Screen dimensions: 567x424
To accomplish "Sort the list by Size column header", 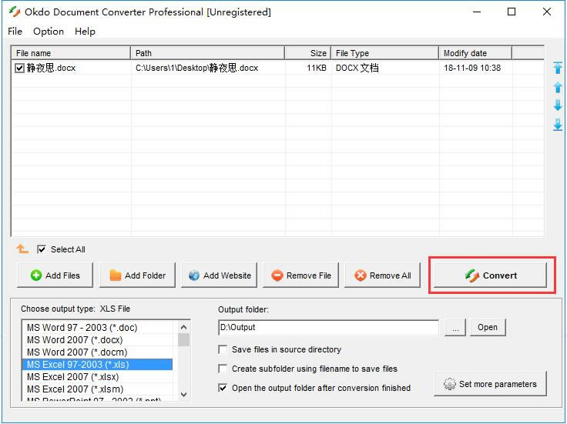I will click(307, 53).
